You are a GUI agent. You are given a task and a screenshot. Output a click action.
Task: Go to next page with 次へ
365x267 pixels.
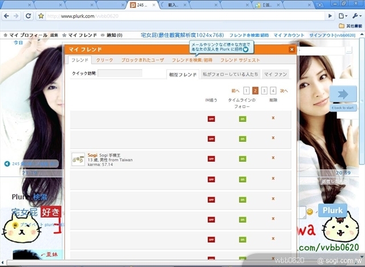tap(284, 91)
